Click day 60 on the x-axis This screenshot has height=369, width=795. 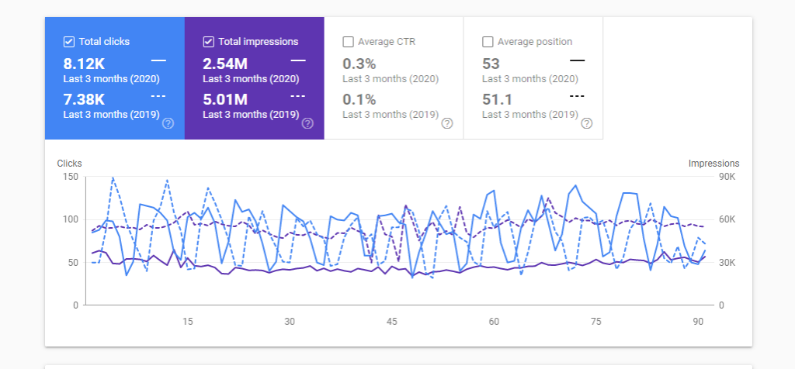pyautogui.click(x=494, y=322)
